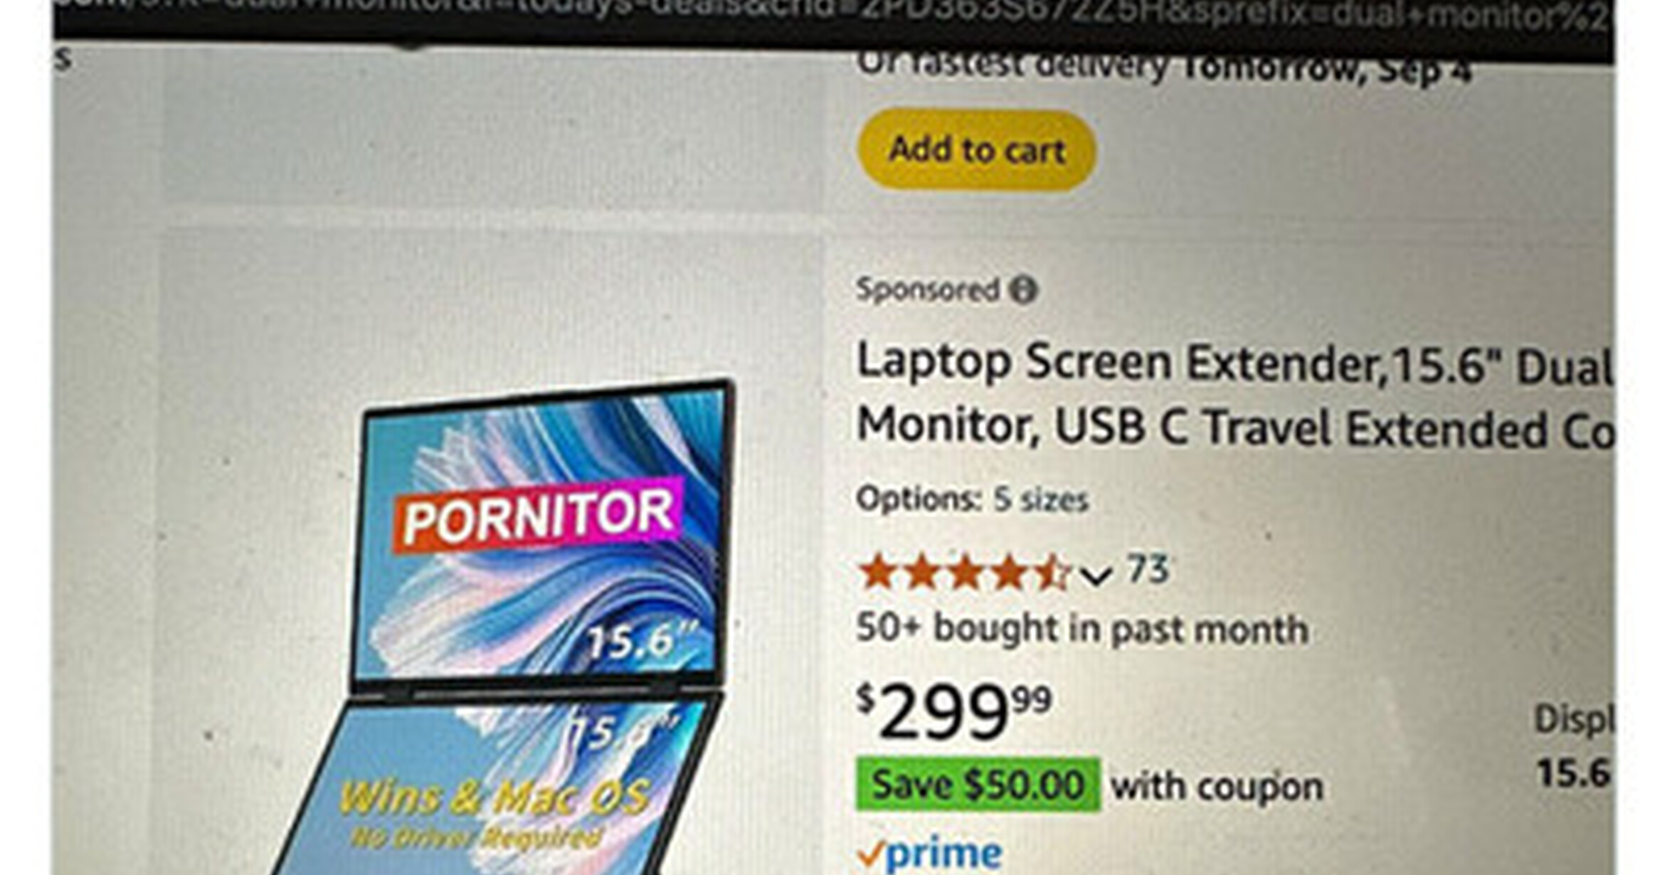This screenshot has width=1672, height=875.
Task: Open the Sponsored info icon
Action: click(1024, 290)
